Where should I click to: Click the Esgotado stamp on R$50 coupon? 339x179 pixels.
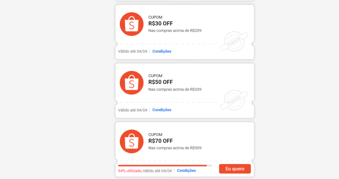[234, 100]
